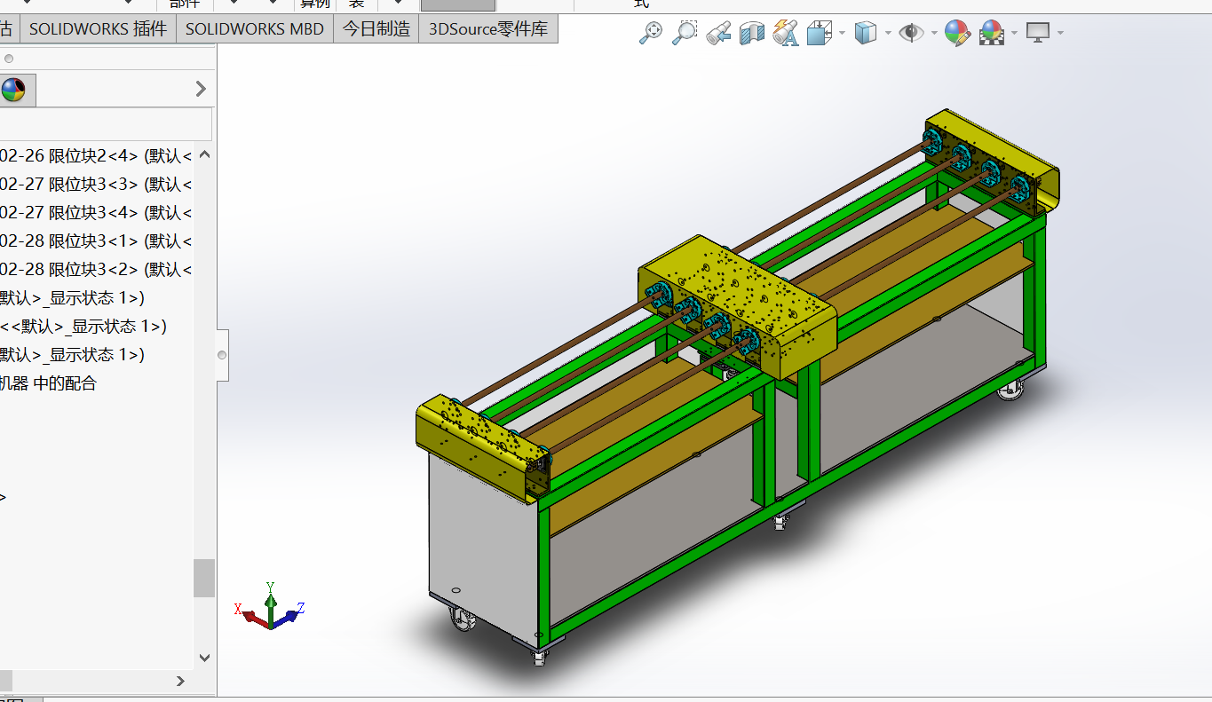Image resolution: width=1212 pixels, height=702 pixels.
Task: Click the Edit Appearance color ball icon
Action: 956,33
